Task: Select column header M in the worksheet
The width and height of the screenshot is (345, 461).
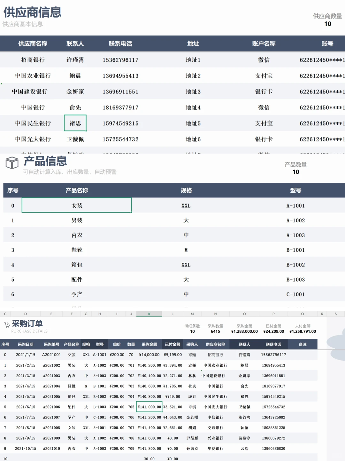Action: click(x=192, y=314)
